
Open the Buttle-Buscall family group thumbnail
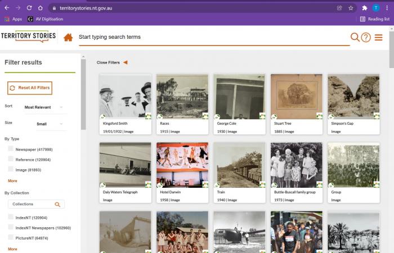(297, 165)
